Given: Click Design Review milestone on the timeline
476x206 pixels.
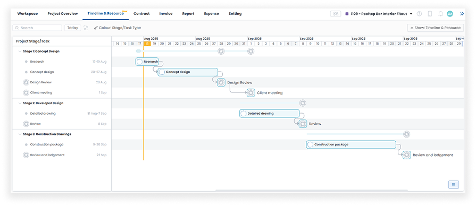Looking at the screenshot, I should (x=221, y=82).
